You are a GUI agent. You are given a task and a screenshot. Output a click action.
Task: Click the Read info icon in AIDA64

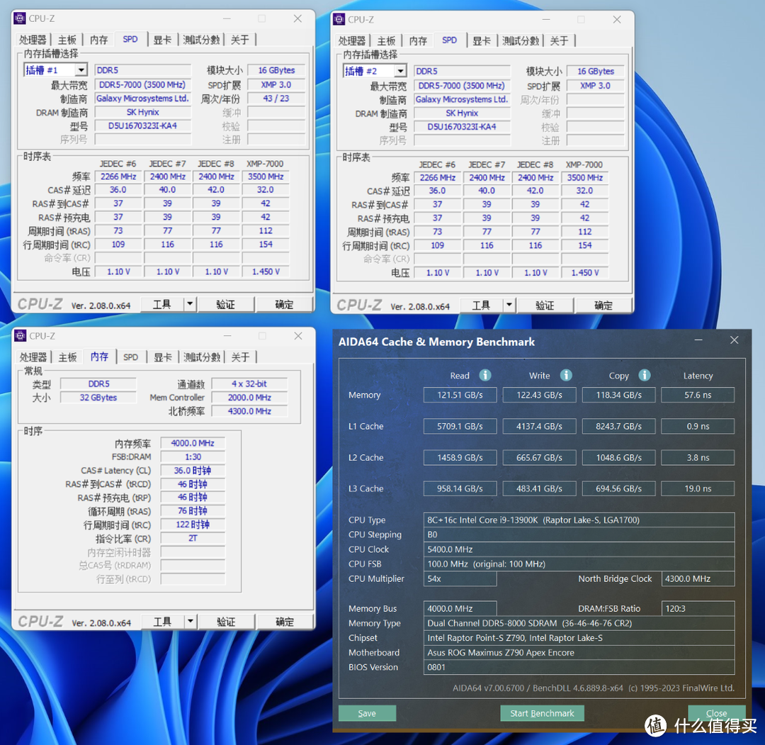(485, 375)
